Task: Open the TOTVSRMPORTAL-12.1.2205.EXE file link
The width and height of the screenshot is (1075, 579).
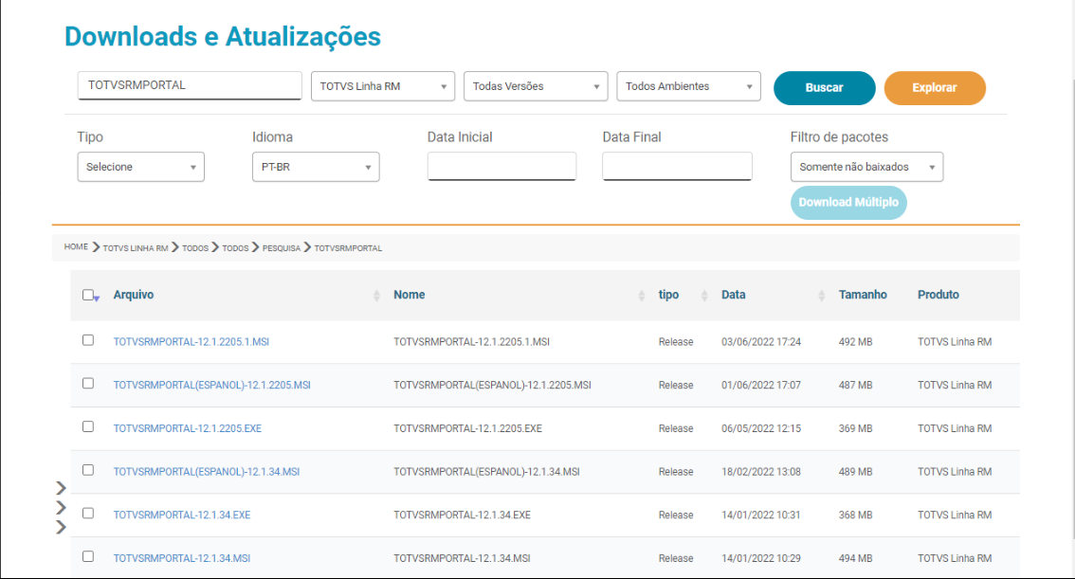Action: (x=187, y=428)
